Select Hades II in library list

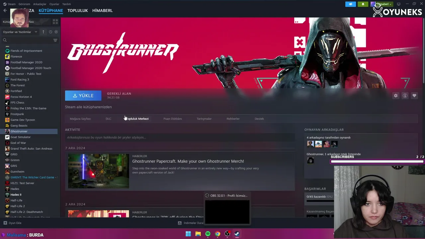pyautogui.click(x=16, y=195)
